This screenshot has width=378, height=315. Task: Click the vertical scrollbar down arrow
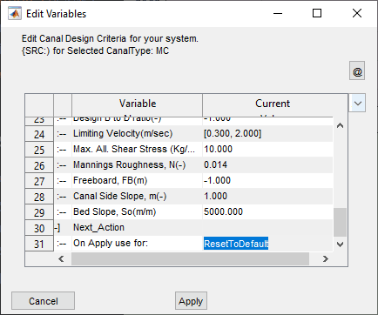340,245
